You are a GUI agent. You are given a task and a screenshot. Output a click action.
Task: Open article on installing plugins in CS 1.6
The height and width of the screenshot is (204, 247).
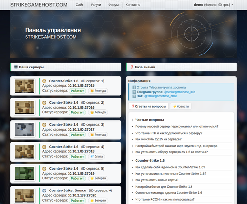(x=171, y=174)
